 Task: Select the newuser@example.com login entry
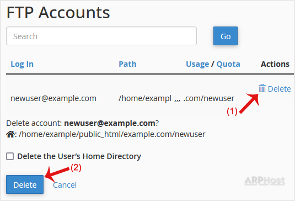(x=53, y=98)
